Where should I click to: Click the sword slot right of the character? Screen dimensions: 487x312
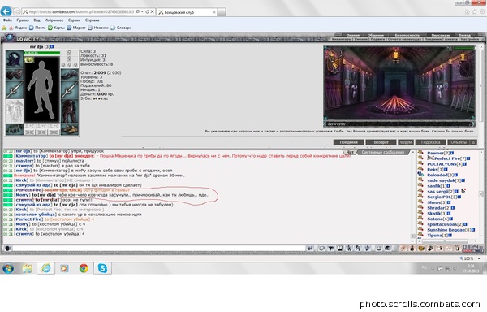pos(70,90)
